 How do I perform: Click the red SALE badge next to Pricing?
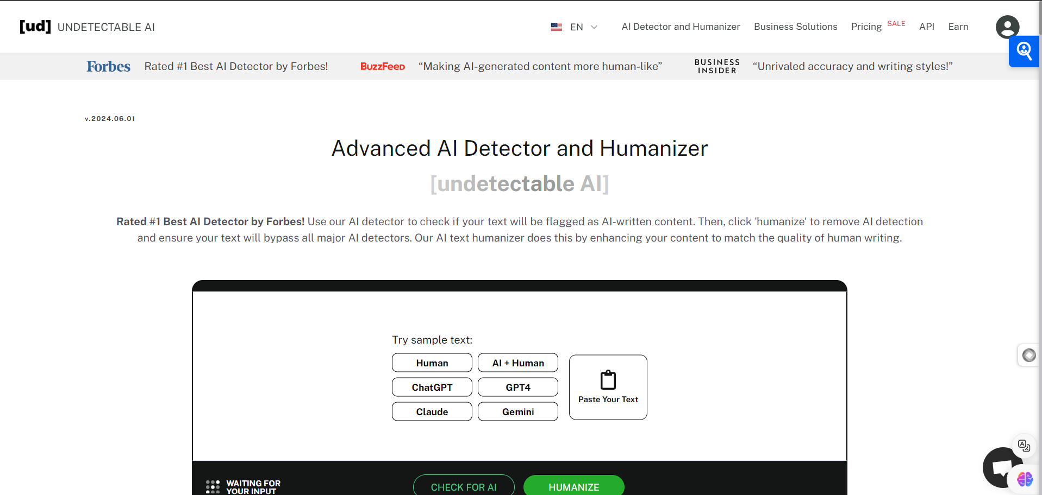[896, 23]
